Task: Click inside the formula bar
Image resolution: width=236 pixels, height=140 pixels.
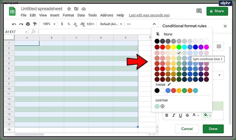Action: pos(95,32)
